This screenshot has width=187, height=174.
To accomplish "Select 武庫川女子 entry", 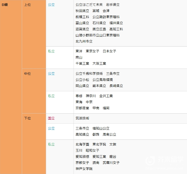I will 111,163.
